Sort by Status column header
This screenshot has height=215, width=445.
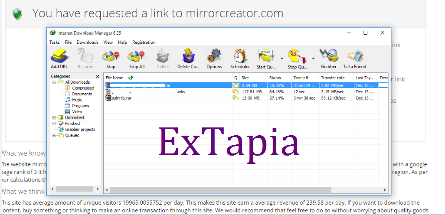pos(279,78)
